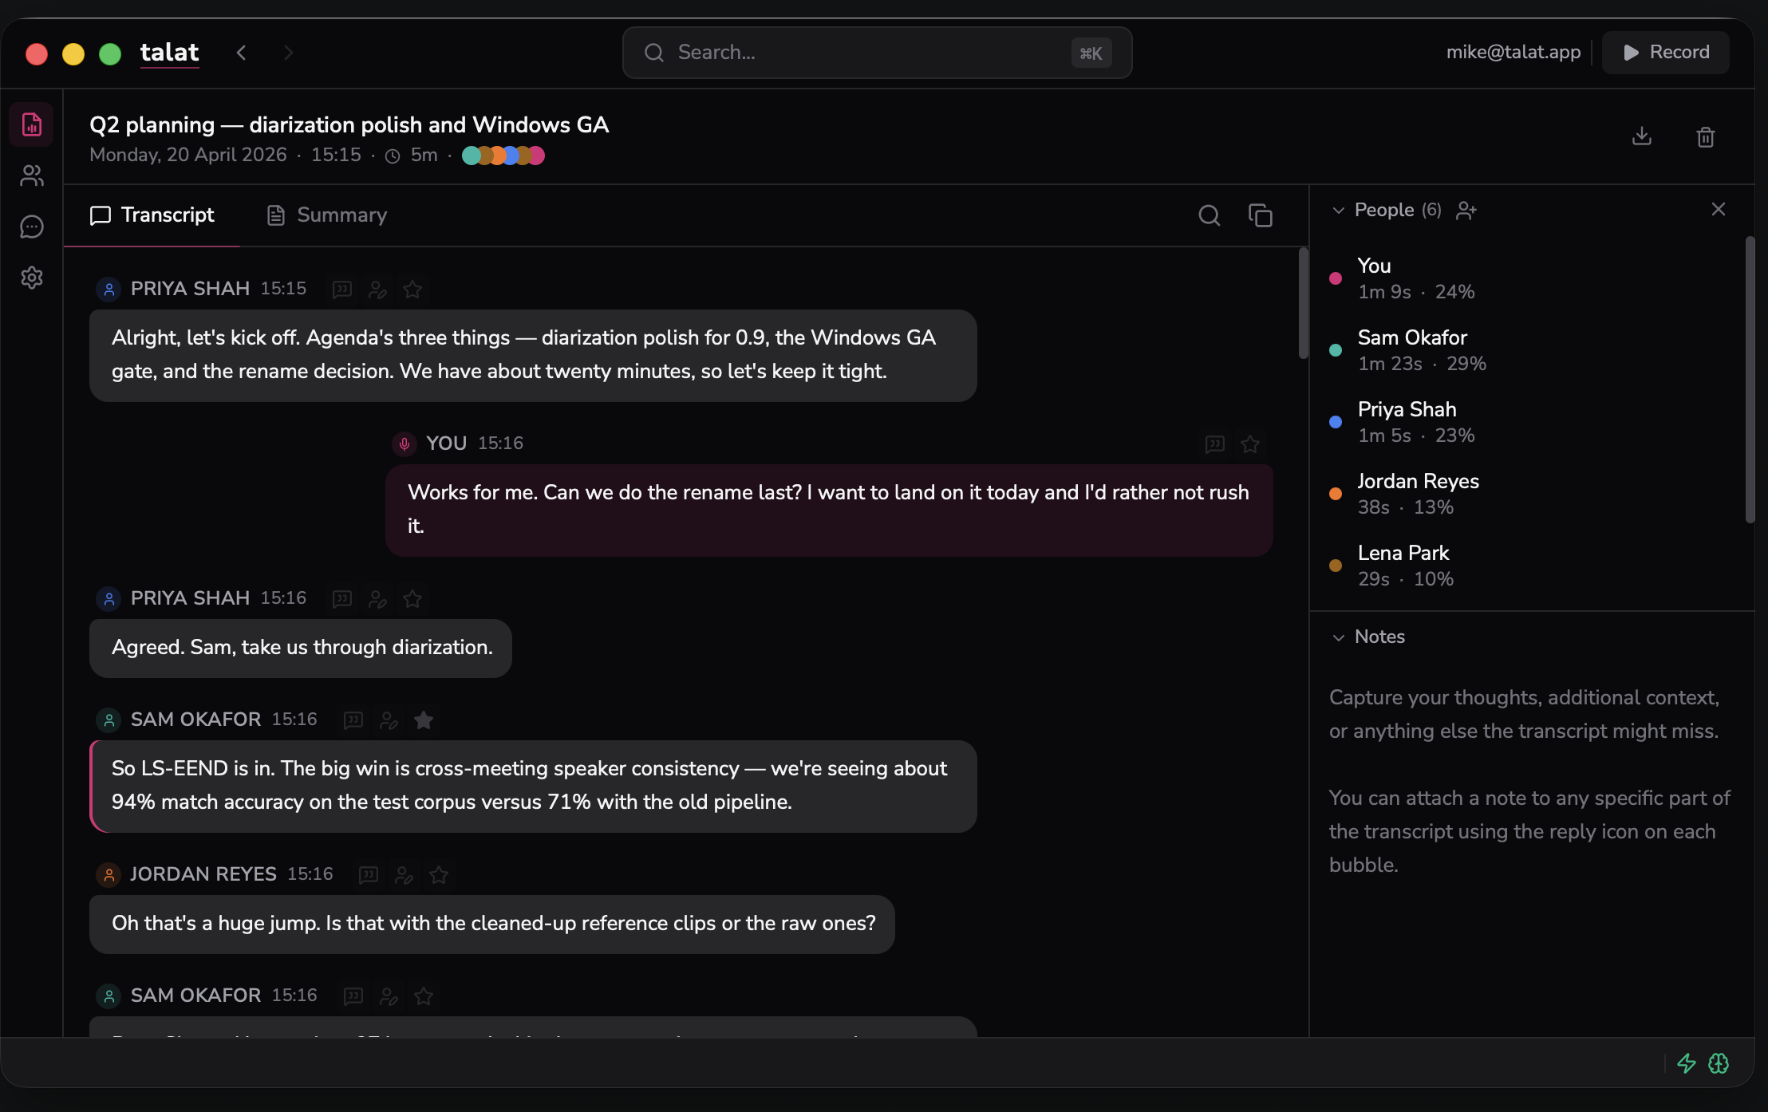Copy the transcript to clipboard
1768x1112 pixels.
click(1261, 215)
